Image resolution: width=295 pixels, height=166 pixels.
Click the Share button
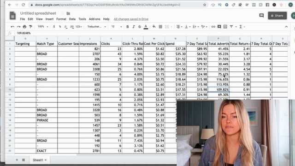[x=277, y=16]
